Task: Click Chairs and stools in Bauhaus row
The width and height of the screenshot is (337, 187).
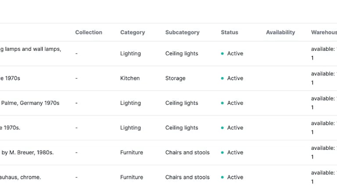Action: pyautogui.click(x=187, y=177)
